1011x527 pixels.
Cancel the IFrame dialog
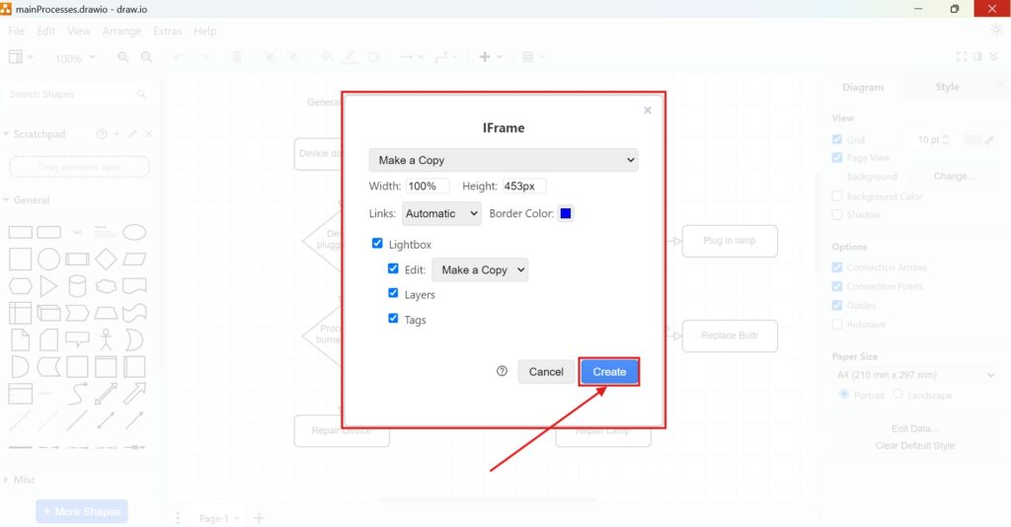[x=545, y=372]
